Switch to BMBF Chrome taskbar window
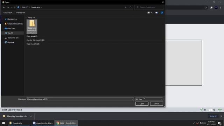This screenshot has height=126, width=224. (x=66, y=123)
